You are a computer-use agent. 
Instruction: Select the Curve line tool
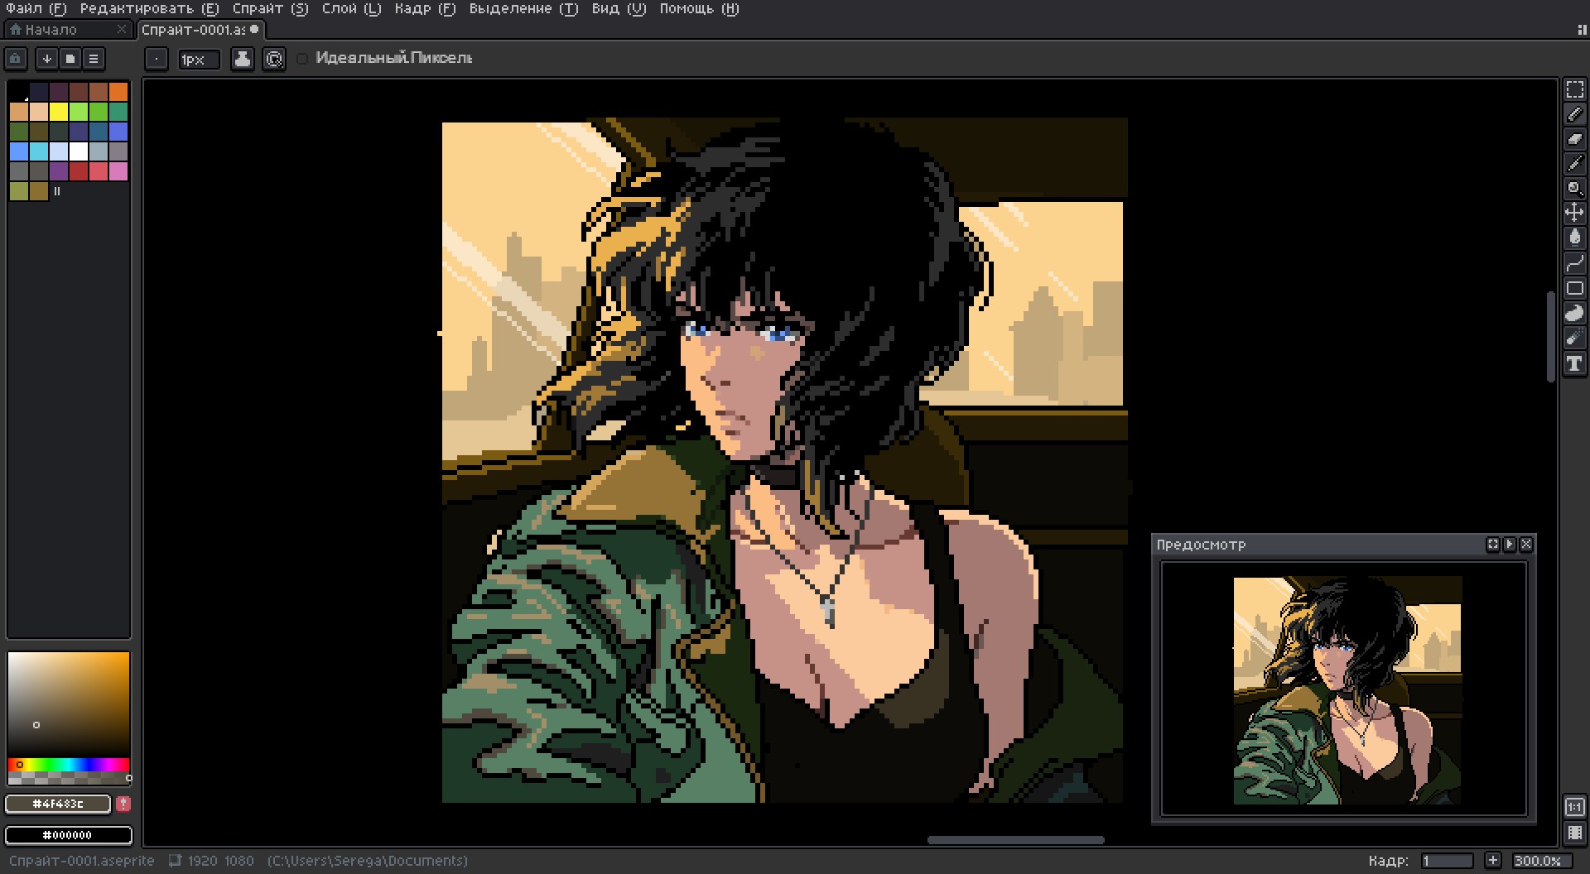[x=1574, y=263]
